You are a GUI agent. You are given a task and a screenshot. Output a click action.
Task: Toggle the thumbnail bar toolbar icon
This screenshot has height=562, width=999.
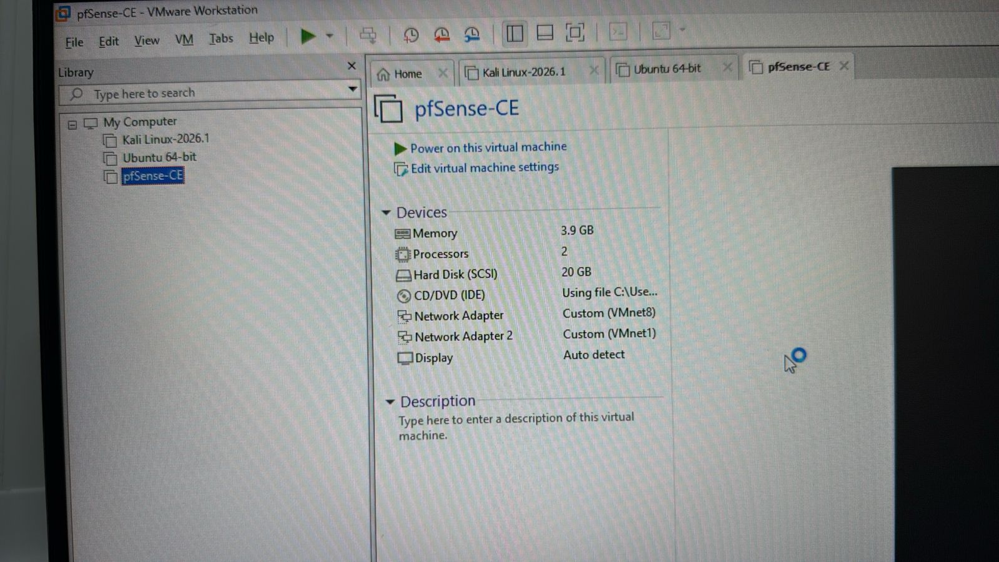pyautogui.click(x=545, y=32)
